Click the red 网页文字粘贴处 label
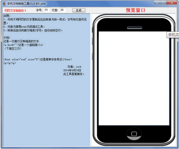The image size is (179, 149). (x=15, y=10)
